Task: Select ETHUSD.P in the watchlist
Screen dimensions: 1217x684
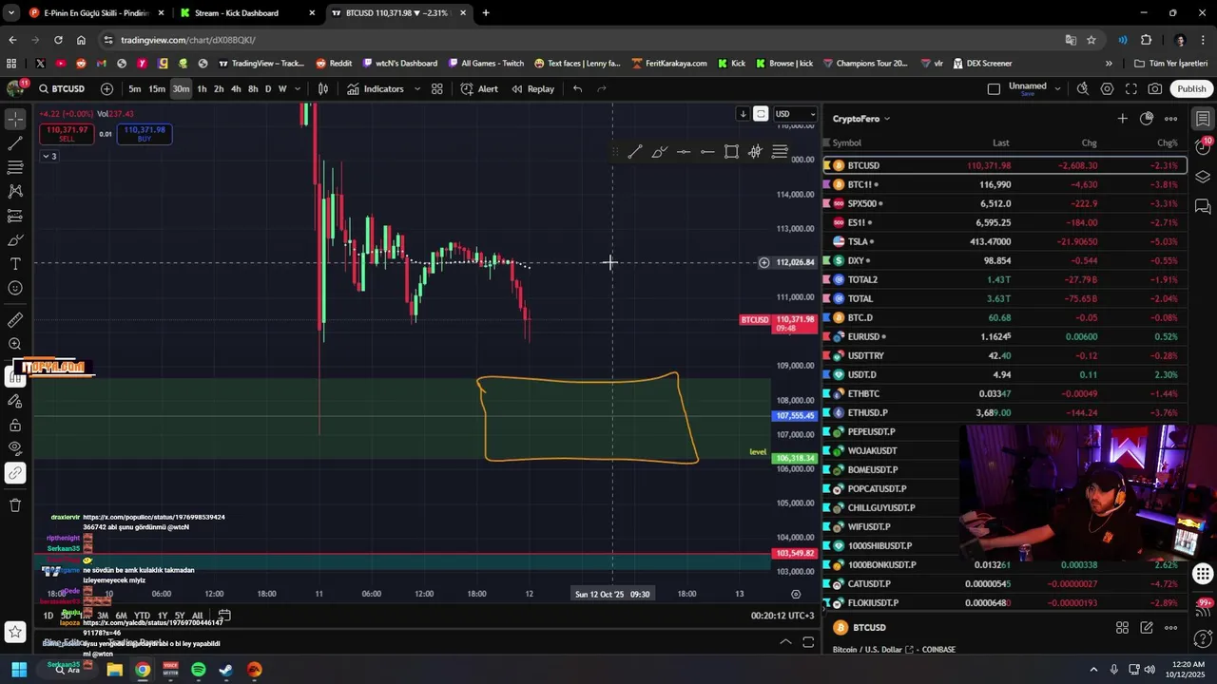Action: [1005, 412]
